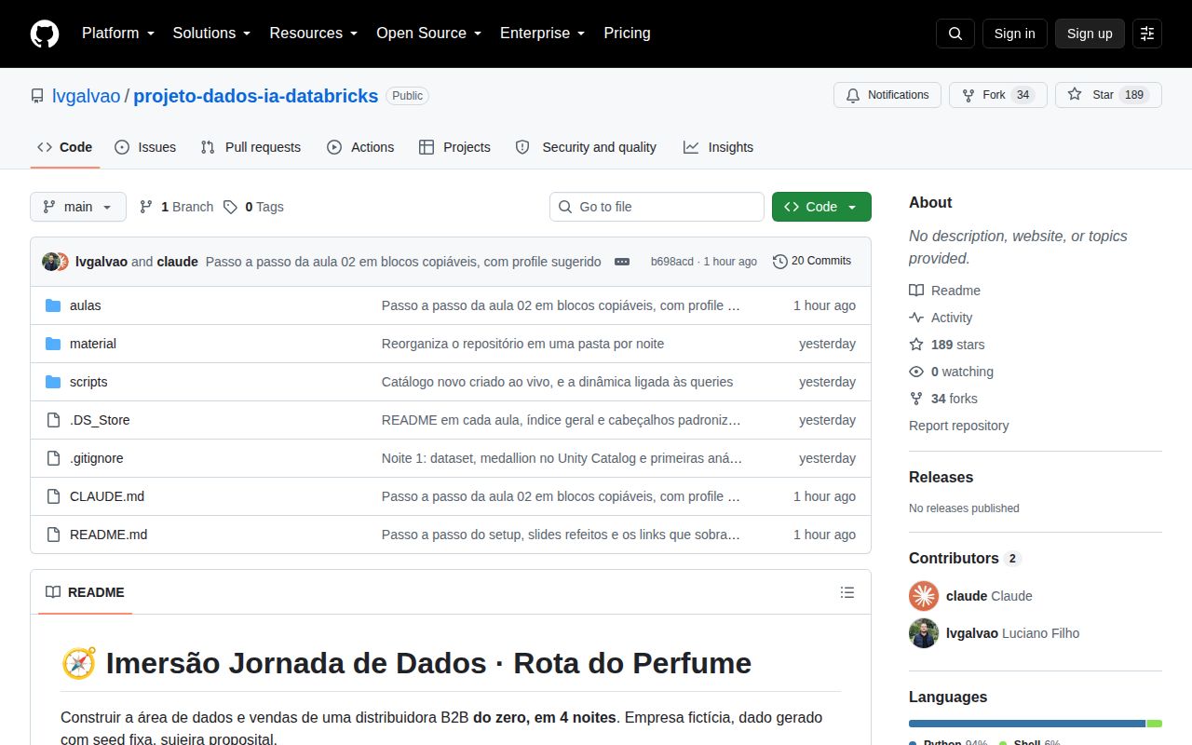
Task: Click the languages bar Python segment
Action: (1027, 724)
